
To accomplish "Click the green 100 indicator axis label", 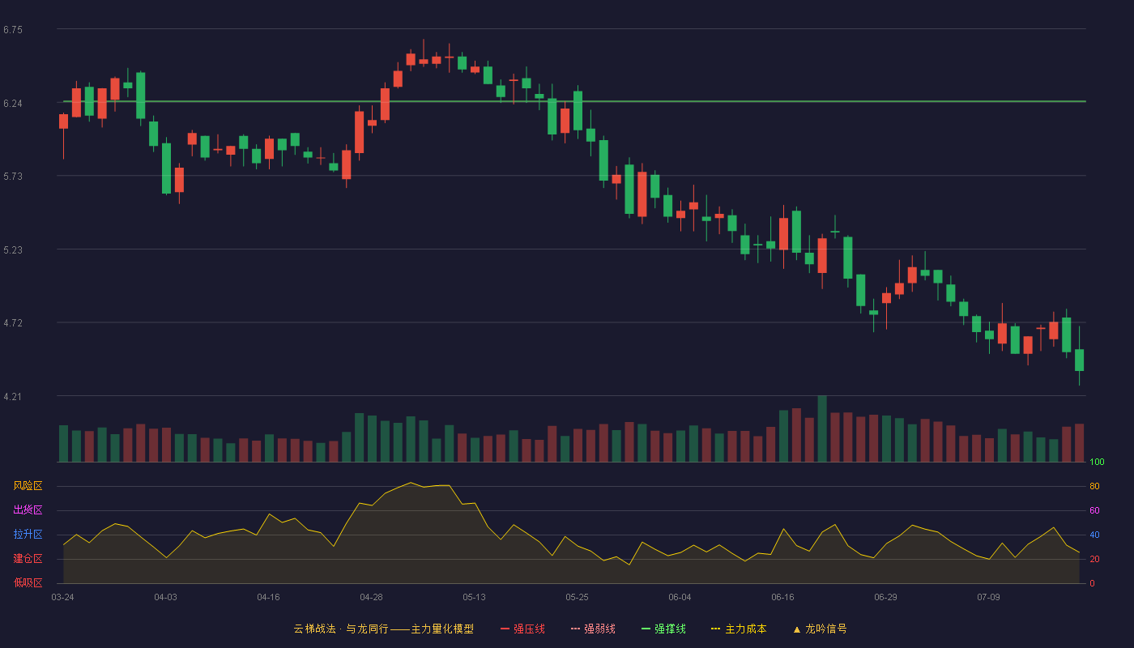I will coord(1097,463).
